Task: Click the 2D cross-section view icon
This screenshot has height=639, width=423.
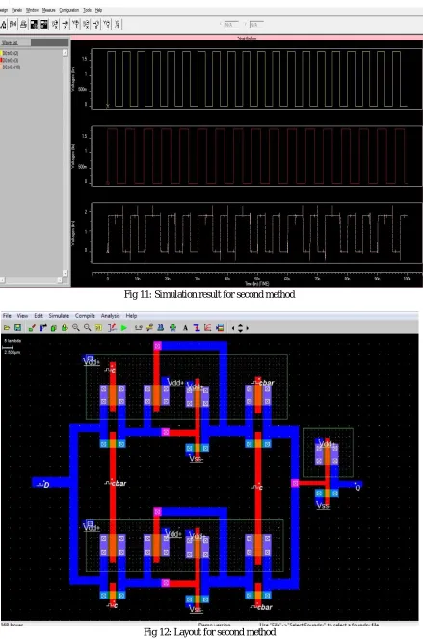Action: coord(149,328)
